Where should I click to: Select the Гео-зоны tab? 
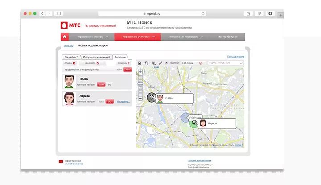click(120, 57)
